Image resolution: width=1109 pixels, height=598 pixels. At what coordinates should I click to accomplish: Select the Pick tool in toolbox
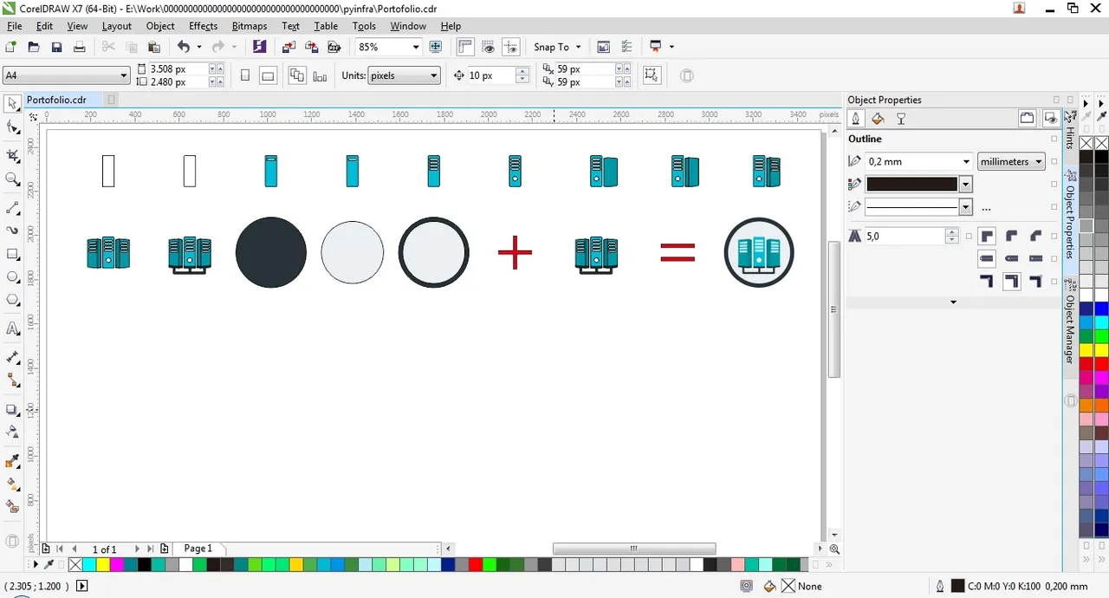tap(13, 104)
